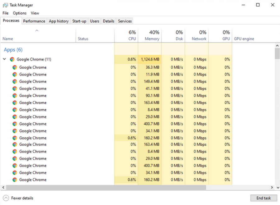Image resolution: width=280 pixels, height=205 pixels.
Task: Select Google Chrome process using 149.4 MB
Action: point(33,81)
